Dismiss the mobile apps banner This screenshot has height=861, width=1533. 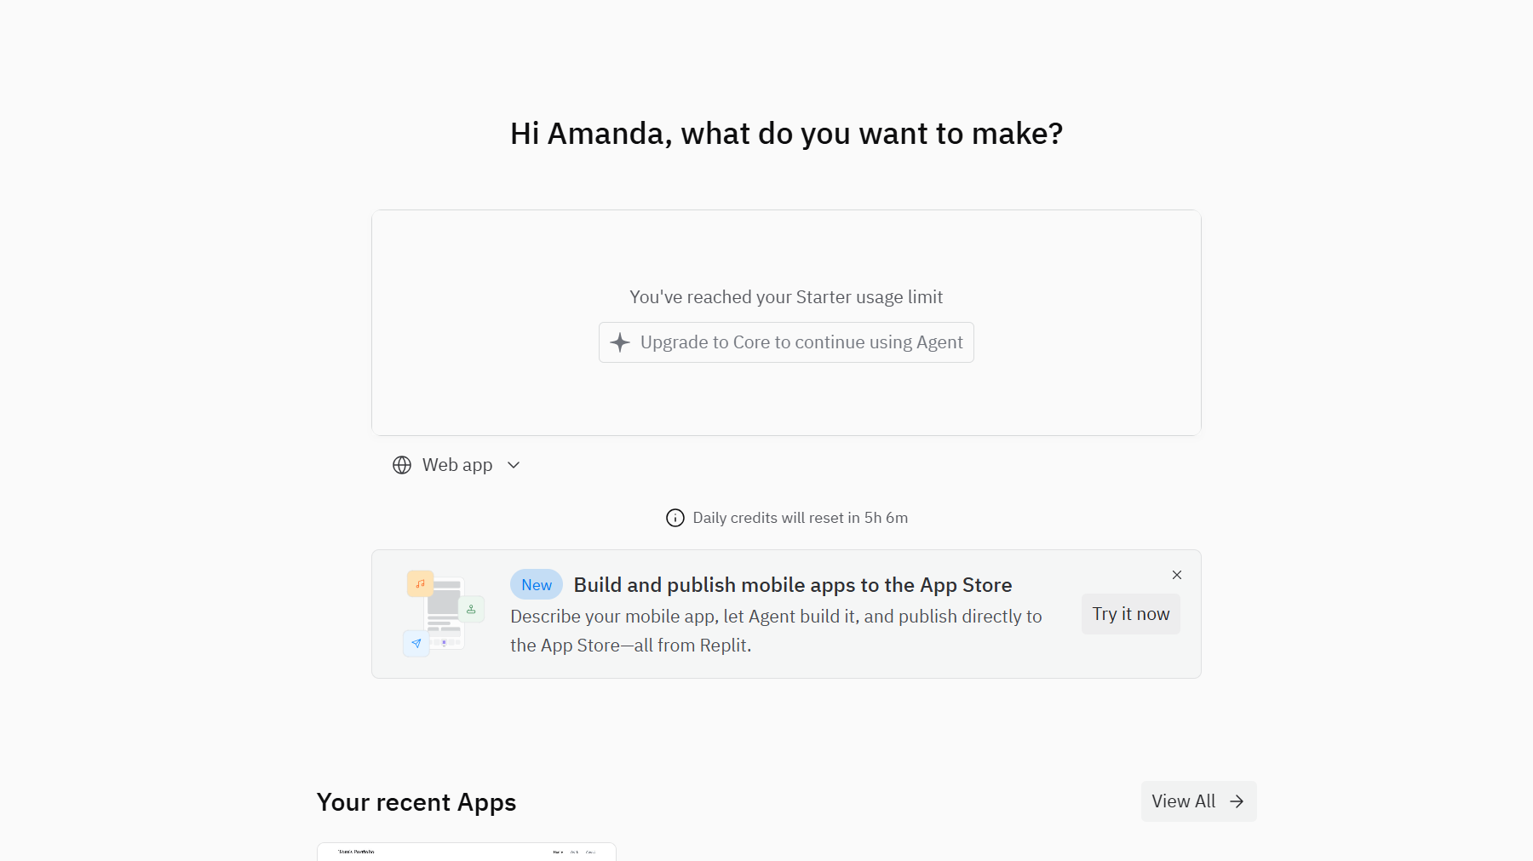[x=1177, y=575]
